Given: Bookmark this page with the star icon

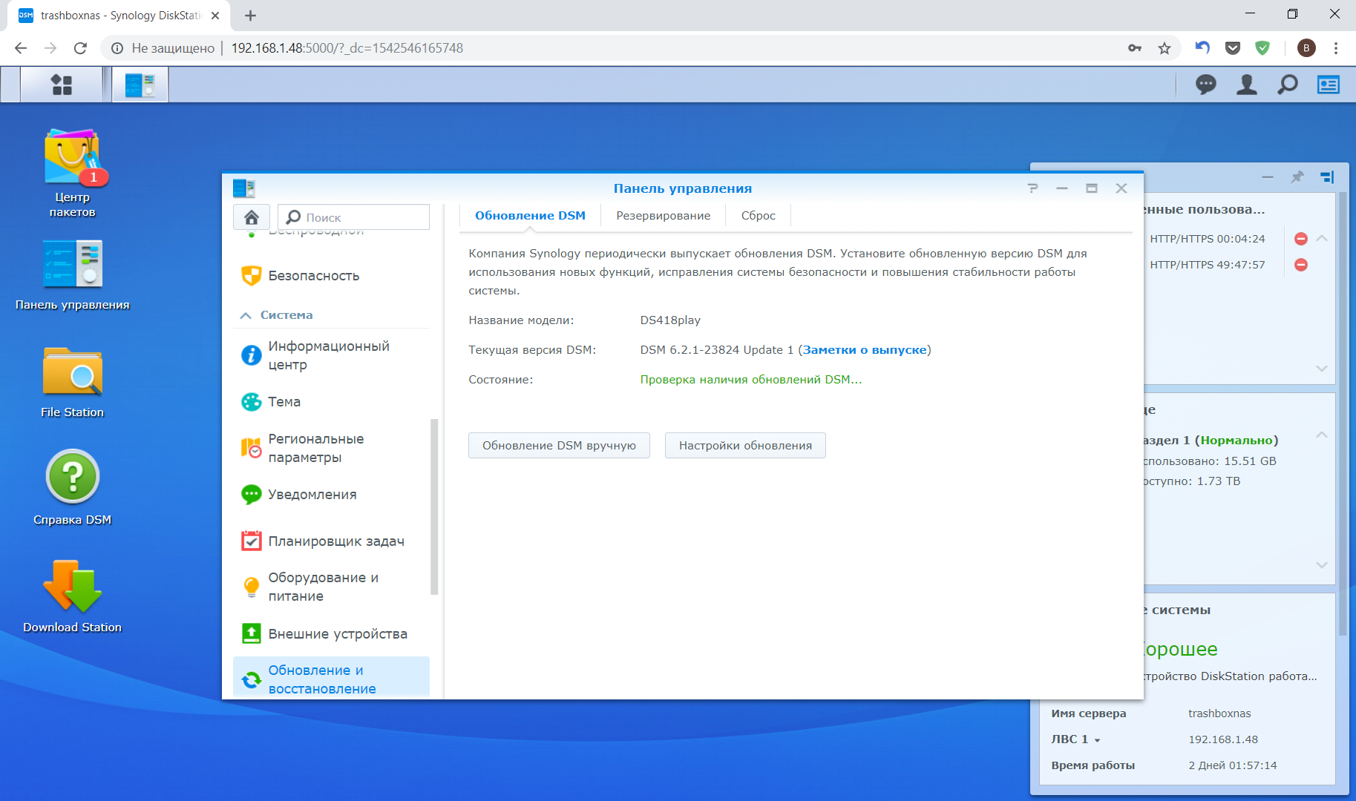Looking at the screenshot, I should tap(1165, 48).
